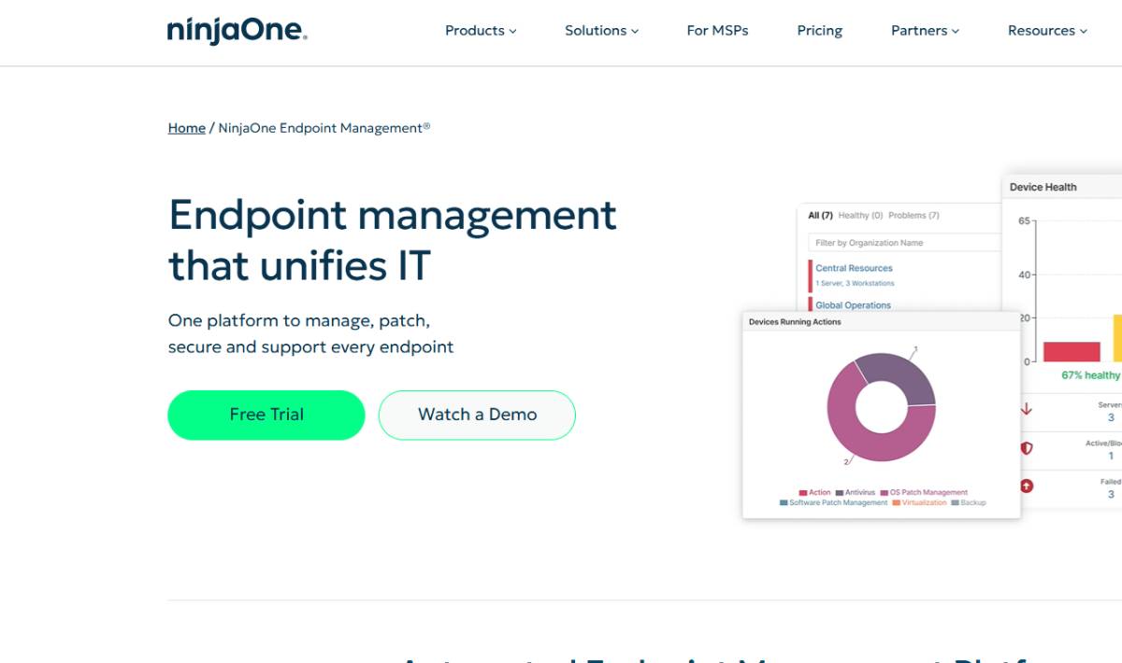Click the red up arrow circle icon
The height and width of the screenshot is (663, 1122).
click(x=1027, y=486)
